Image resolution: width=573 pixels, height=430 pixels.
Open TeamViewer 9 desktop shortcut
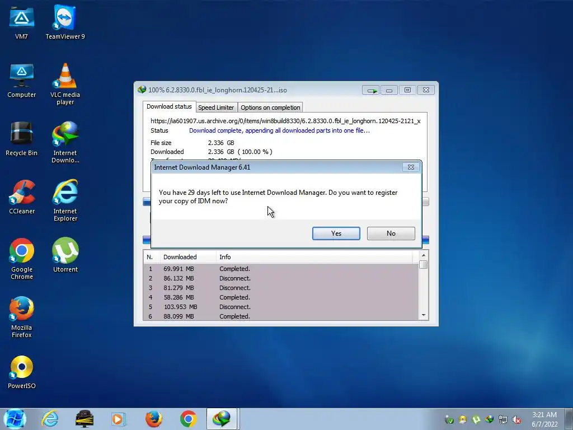click(x=65, y=22)
